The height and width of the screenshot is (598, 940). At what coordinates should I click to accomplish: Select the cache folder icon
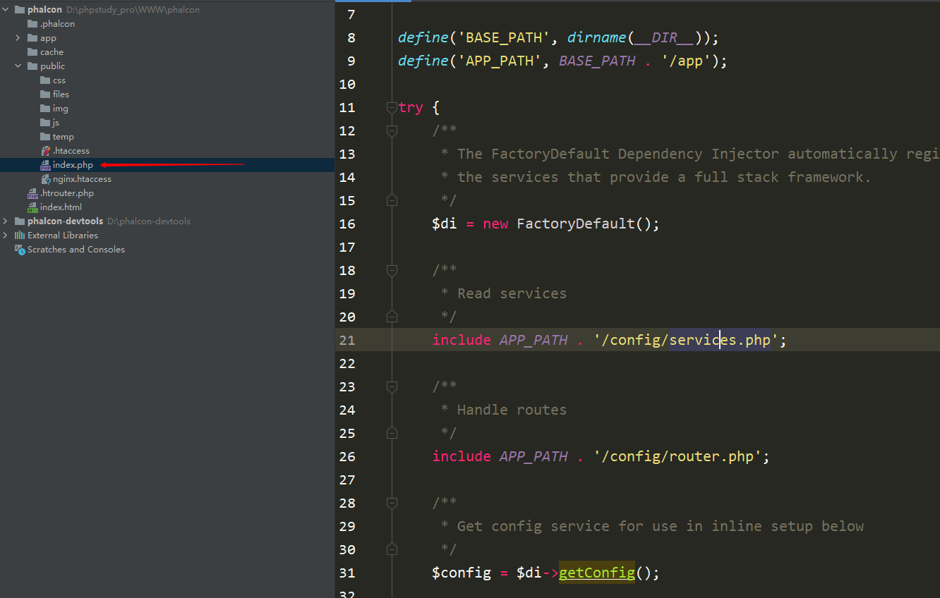[x=32, y=52]
